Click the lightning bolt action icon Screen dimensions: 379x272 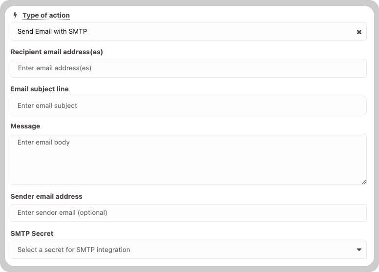click(x=15, y=16)
